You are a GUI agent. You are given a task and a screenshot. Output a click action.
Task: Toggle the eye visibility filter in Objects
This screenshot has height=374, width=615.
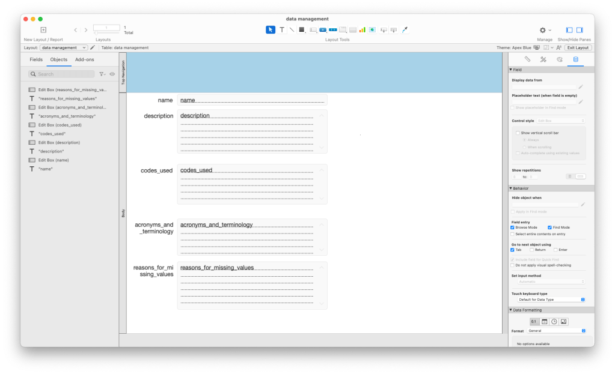112,74
